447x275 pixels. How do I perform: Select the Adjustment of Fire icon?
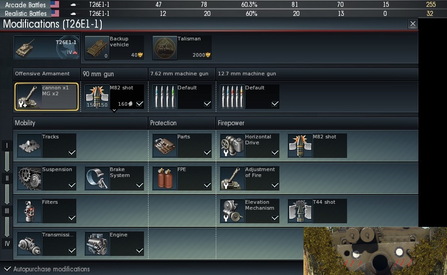coord(232,178)
